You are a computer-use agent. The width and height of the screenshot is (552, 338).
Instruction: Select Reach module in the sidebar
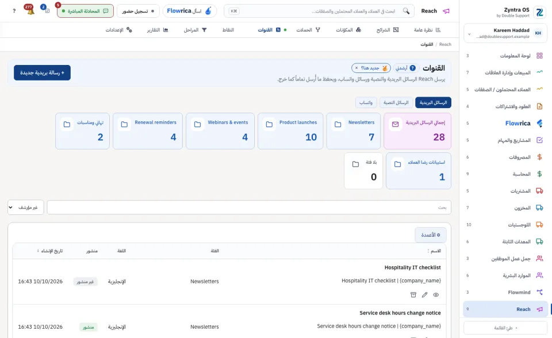tap(505, 309)
